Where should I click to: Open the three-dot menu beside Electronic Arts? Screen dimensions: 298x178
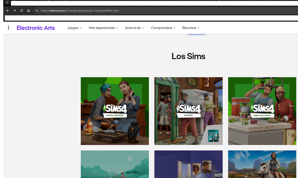[8, 28]
